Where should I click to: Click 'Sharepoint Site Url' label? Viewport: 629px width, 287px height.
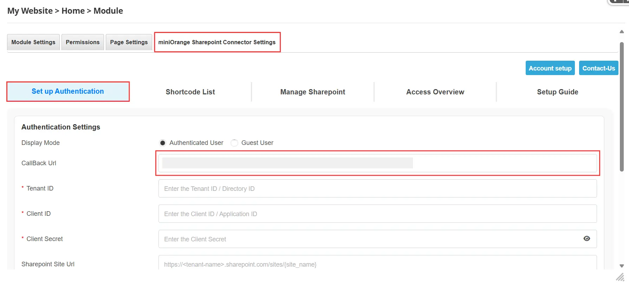pyautogui.click(x=48, y=264)
